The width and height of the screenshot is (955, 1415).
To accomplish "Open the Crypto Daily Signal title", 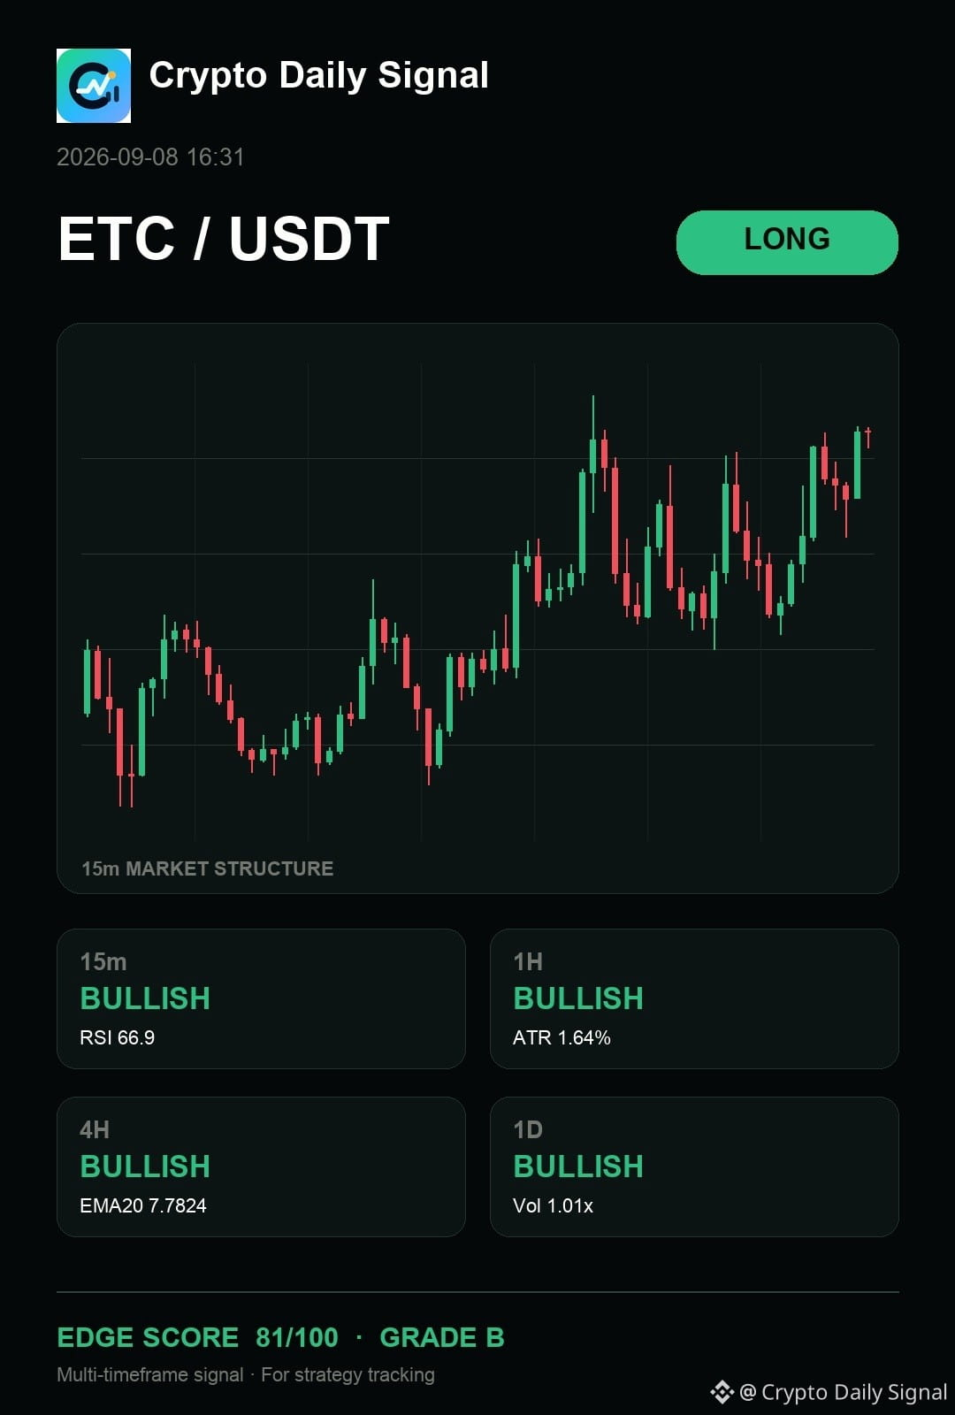I will [x=318, y=75].
